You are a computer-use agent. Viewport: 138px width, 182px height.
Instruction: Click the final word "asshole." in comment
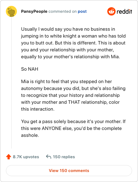pos(30,135)
